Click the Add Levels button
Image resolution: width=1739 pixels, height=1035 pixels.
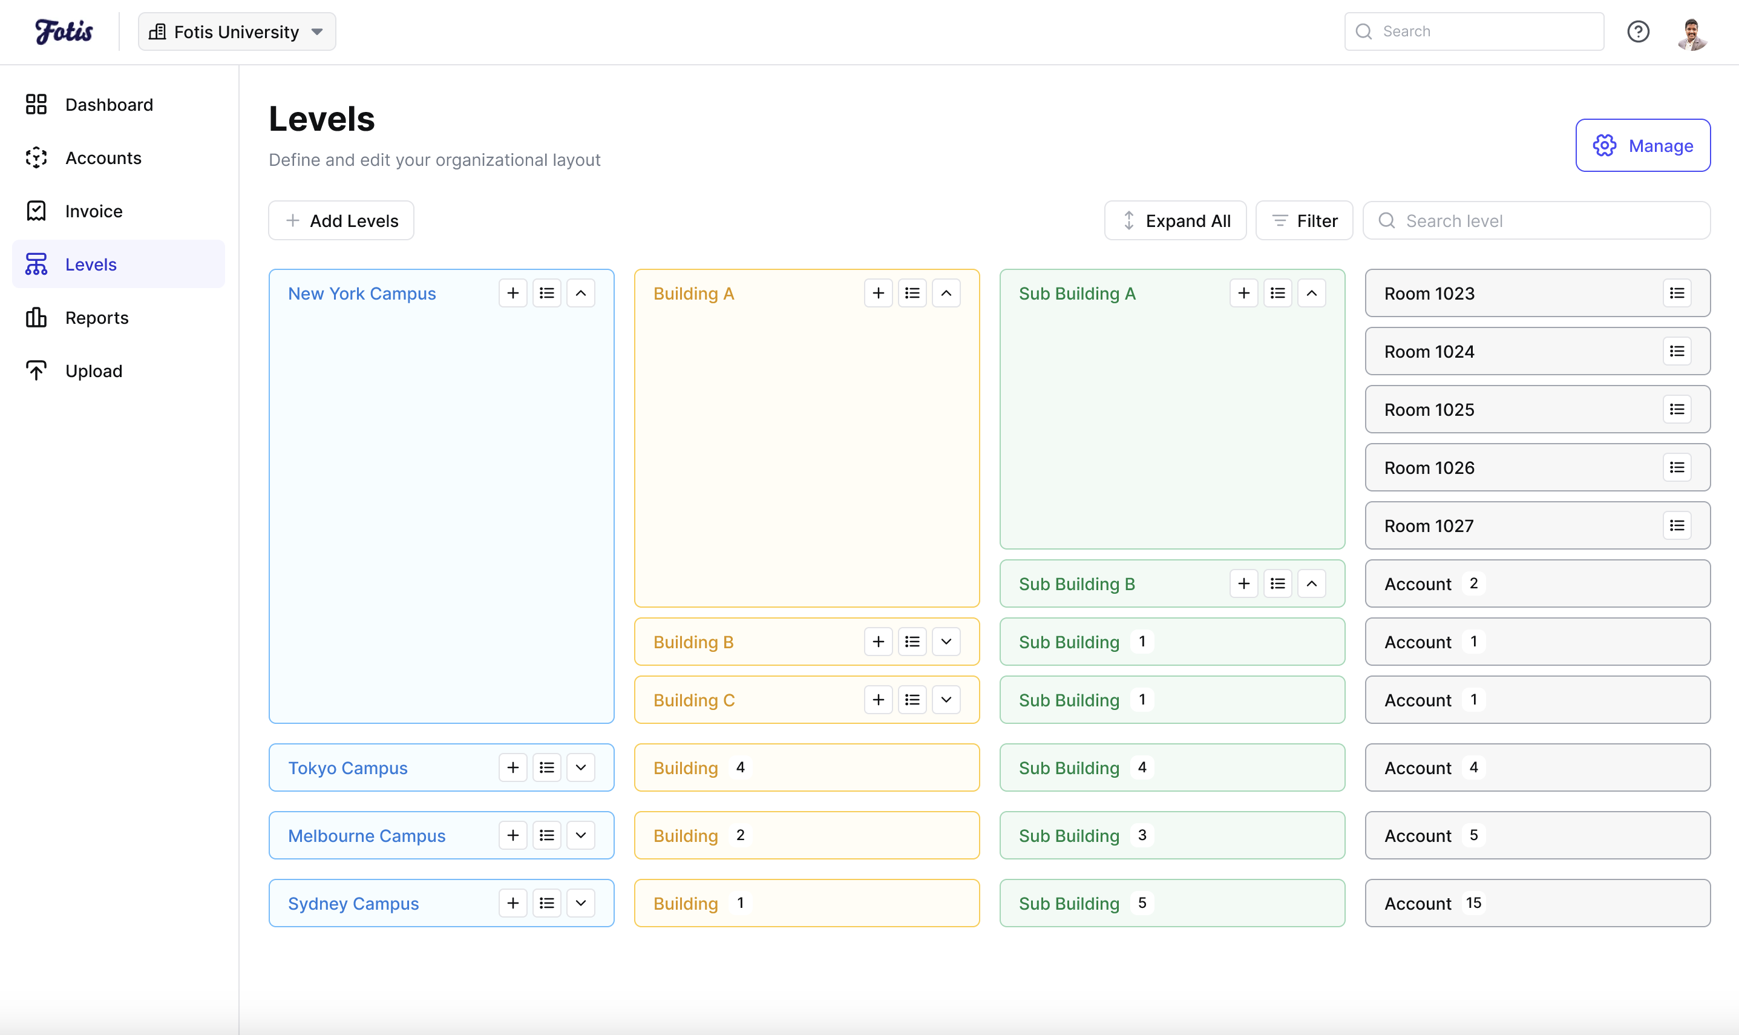pyautogui.click(x=341, y=220)
